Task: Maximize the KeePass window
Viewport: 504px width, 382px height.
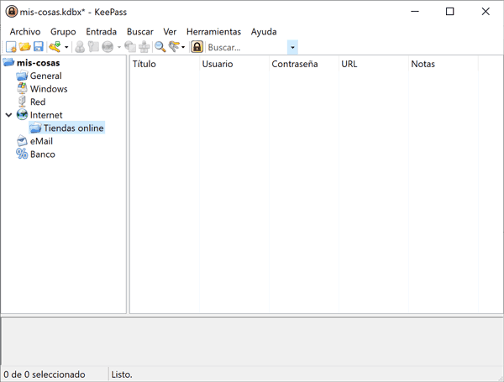Action: [450, 12]
